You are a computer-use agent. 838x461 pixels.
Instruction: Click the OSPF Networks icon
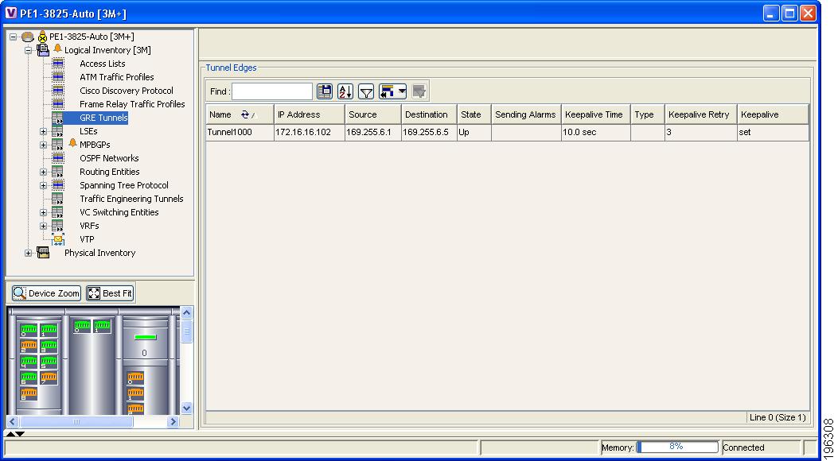click(58, 158)
